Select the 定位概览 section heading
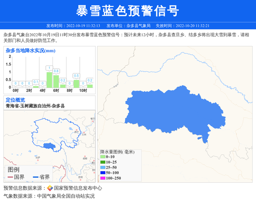This screenshot has width=256, height=201. tap(15, 99)
